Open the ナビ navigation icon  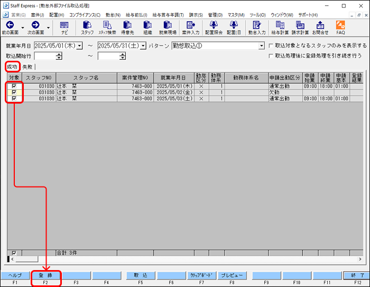pyautogui.click(x=64, y=25)
